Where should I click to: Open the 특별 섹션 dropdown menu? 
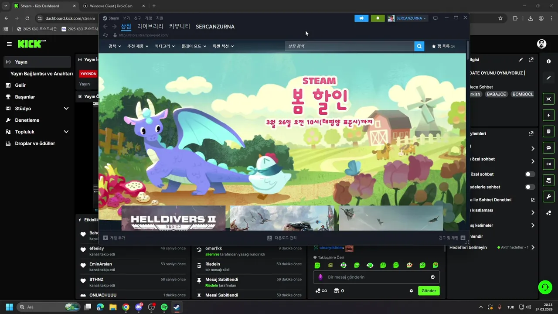pos(223,46)
